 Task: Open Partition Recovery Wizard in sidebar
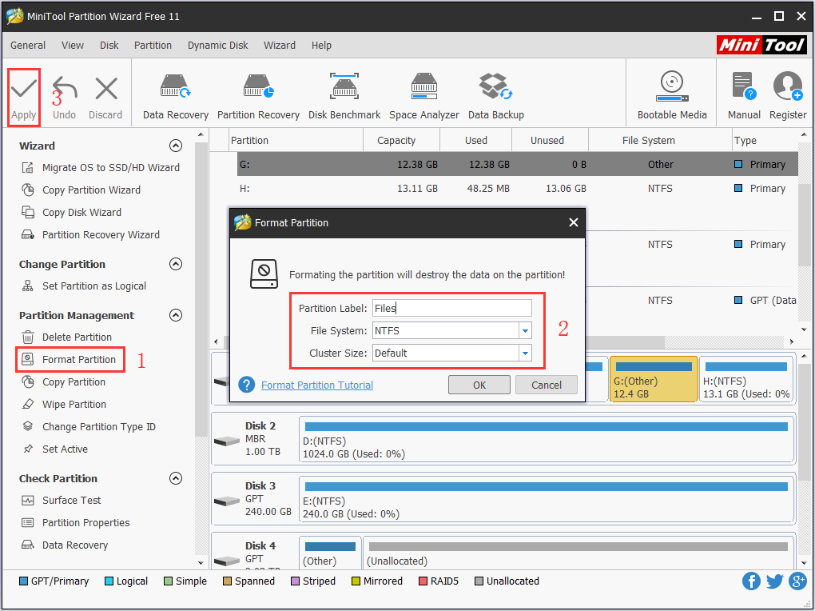tap(90, 234)
